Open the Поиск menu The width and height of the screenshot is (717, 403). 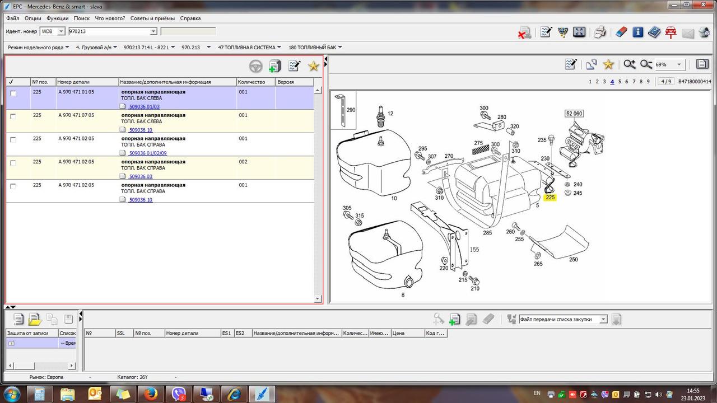(x=82, y=18)
